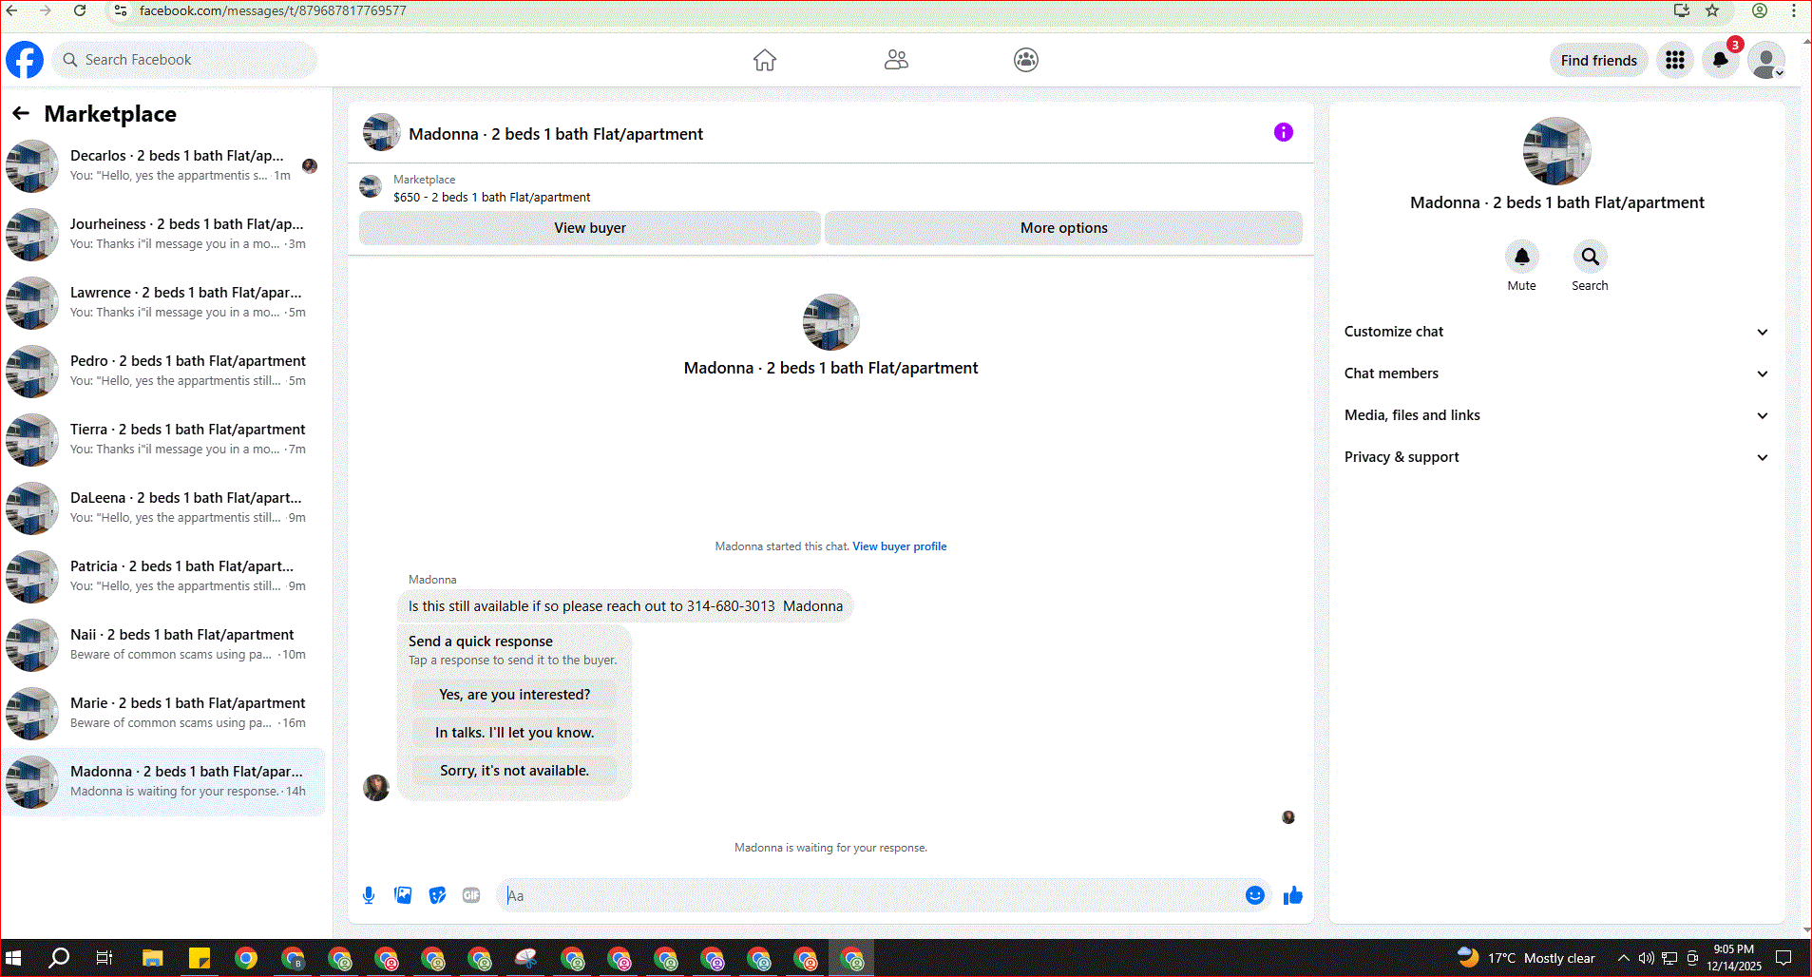Open the Windows notification center icon
The height and width of the screenshot is (977, 1812).
(x=1784, y=958)
